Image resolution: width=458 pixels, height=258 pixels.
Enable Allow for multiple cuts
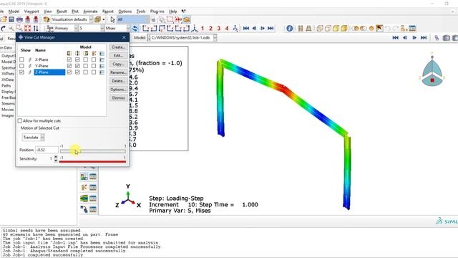click(20, 121)
